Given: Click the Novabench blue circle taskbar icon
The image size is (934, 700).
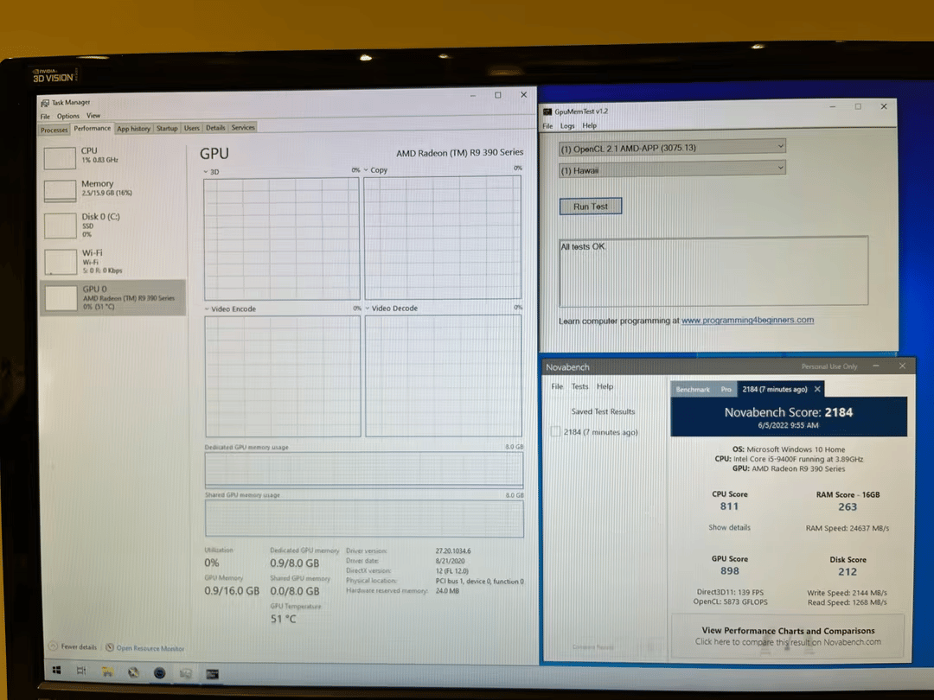Looking at the screenshot, I should [160, 672].
